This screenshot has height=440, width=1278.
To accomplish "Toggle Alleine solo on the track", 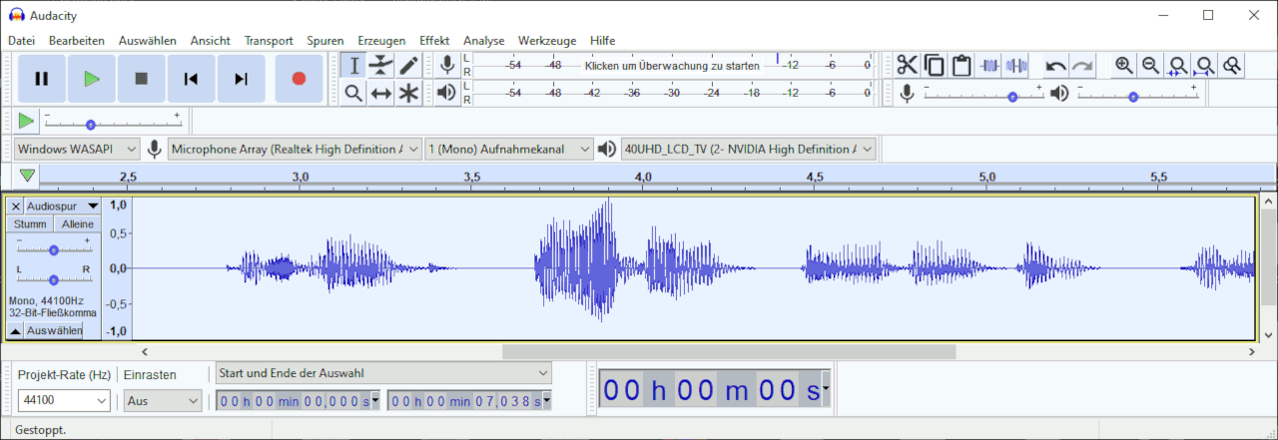I will pyautogui.click(x=77, y=224).
